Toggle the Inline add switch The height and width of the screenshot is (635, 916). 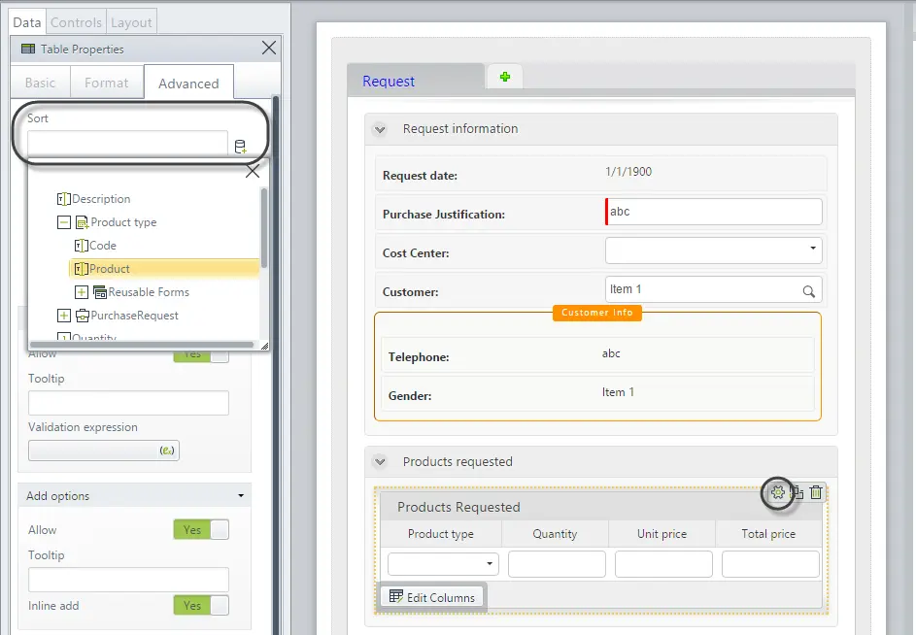click(x=201, y=605)
